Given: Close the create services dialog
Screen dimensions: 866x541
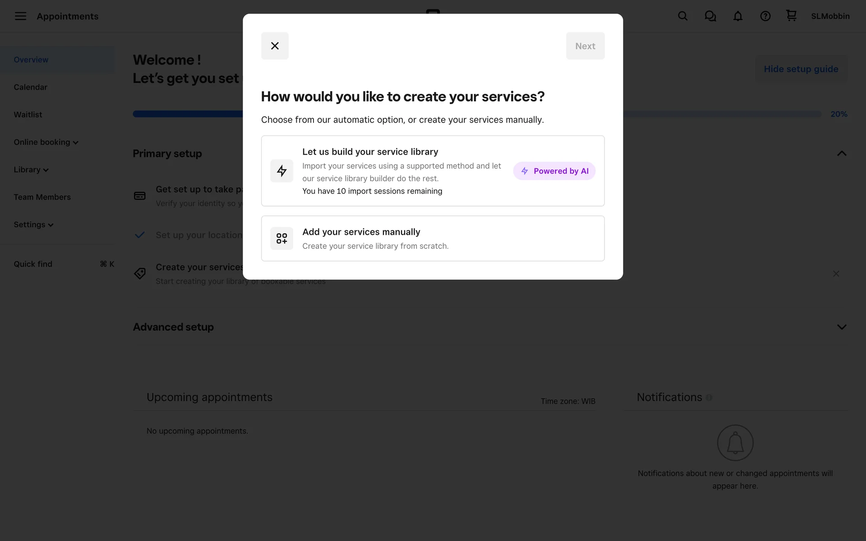Looking at the screenshot, I should tap(275, 46).
